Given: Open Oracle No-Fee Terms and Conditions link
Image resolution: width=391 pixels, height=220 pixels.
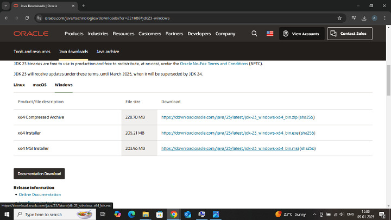Looking at the screenshot, I should coord(214,64).
